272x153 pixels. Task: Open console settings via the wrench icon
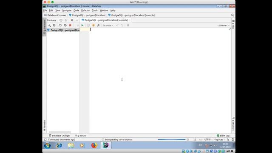[98, 25]
